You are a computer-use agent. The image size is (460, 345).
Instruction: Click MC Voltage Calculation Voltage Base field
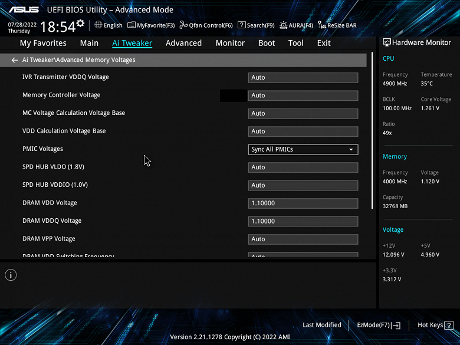click(303, 114)
